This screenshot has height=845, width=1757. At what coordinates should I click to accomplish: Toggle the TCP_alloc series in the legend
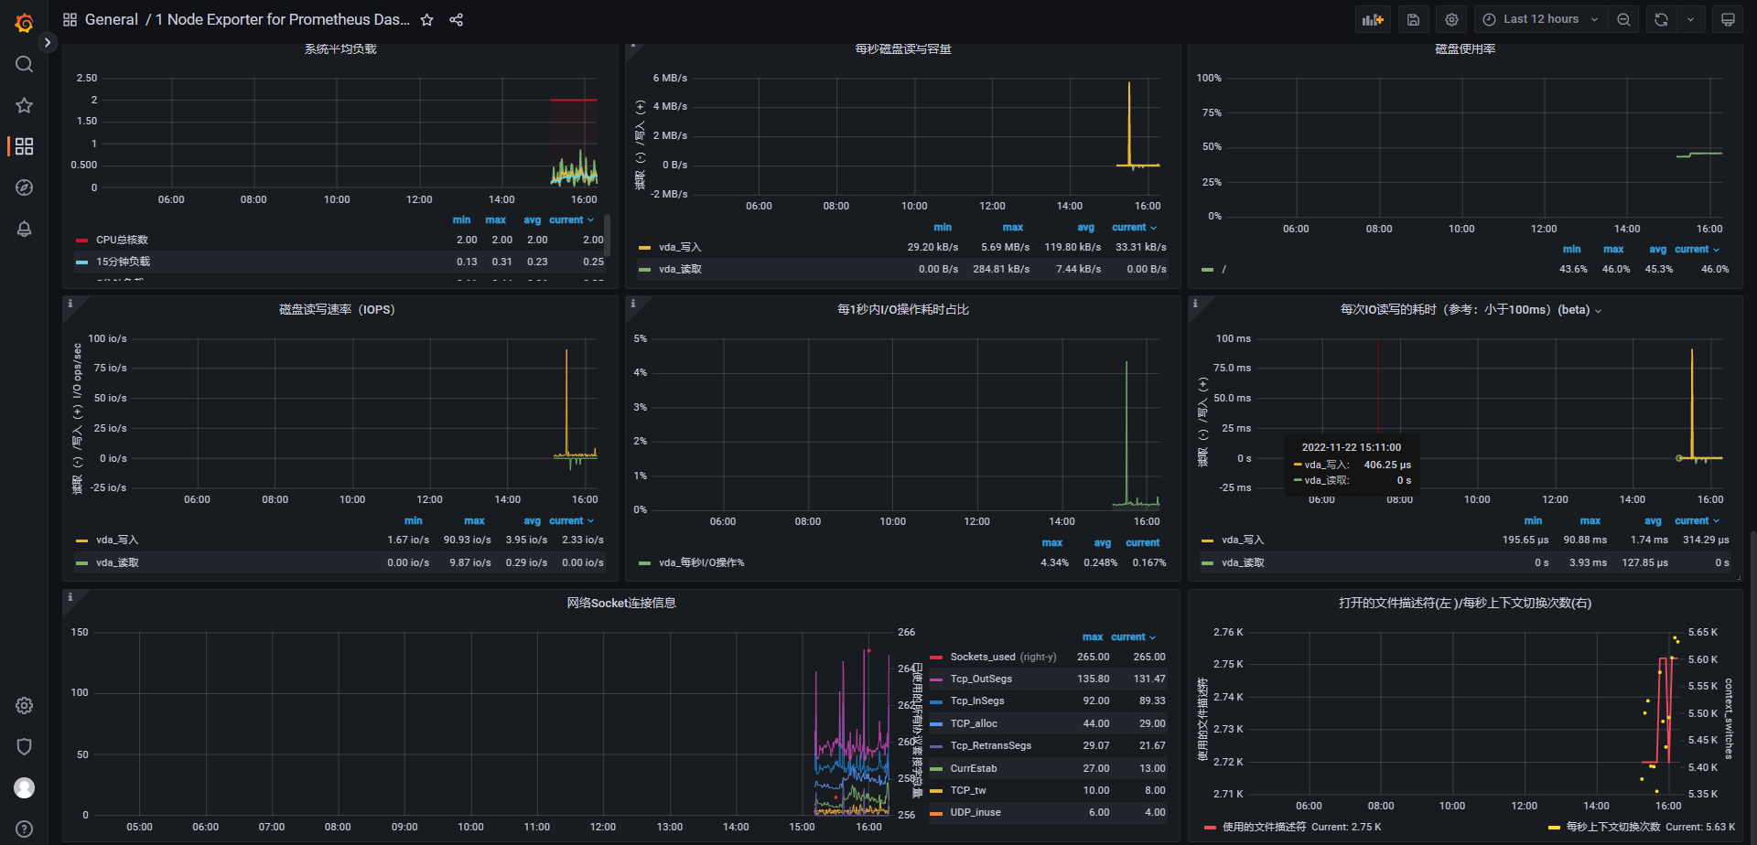974,723
